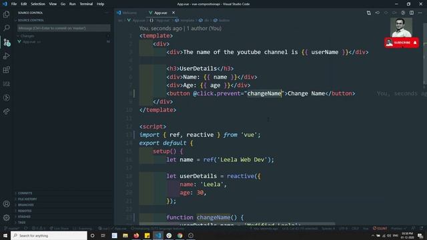The width and height of the screenshot is (427, 240).
Task: Open the Go menu
Action: point(63,4)
